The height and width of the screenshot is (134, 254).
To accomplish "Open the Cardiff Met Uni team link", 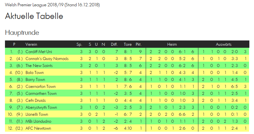I will pos(39,52).
